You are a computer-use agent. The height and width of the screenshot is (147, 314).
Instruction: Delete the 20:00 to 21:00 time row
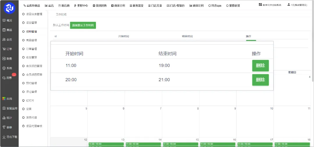(260, 80)
